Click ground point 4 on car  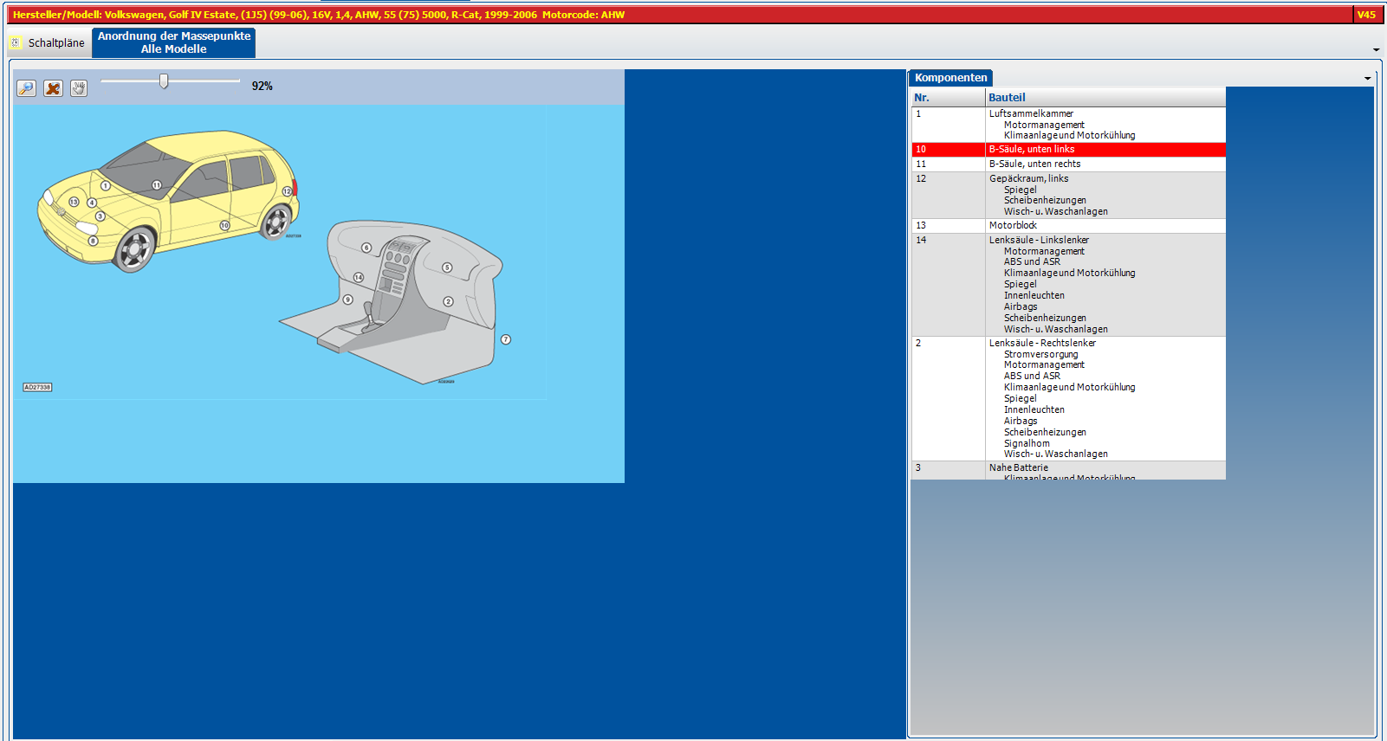(92, 203)
